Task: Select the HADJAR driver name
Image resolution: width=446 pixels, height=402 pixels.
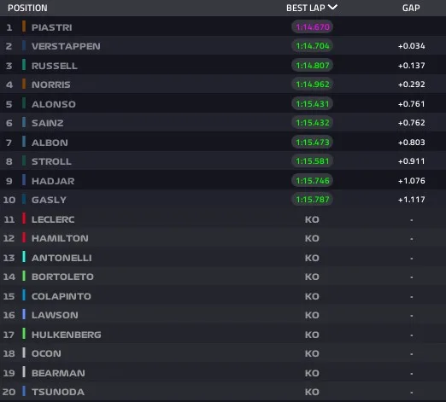Action: click(x=53, y=181)
